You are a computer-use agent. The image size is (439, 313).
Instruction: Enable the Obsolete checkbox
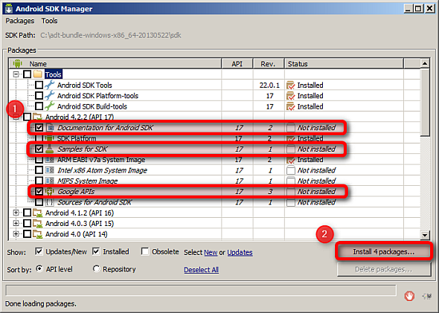click(145, 251)
